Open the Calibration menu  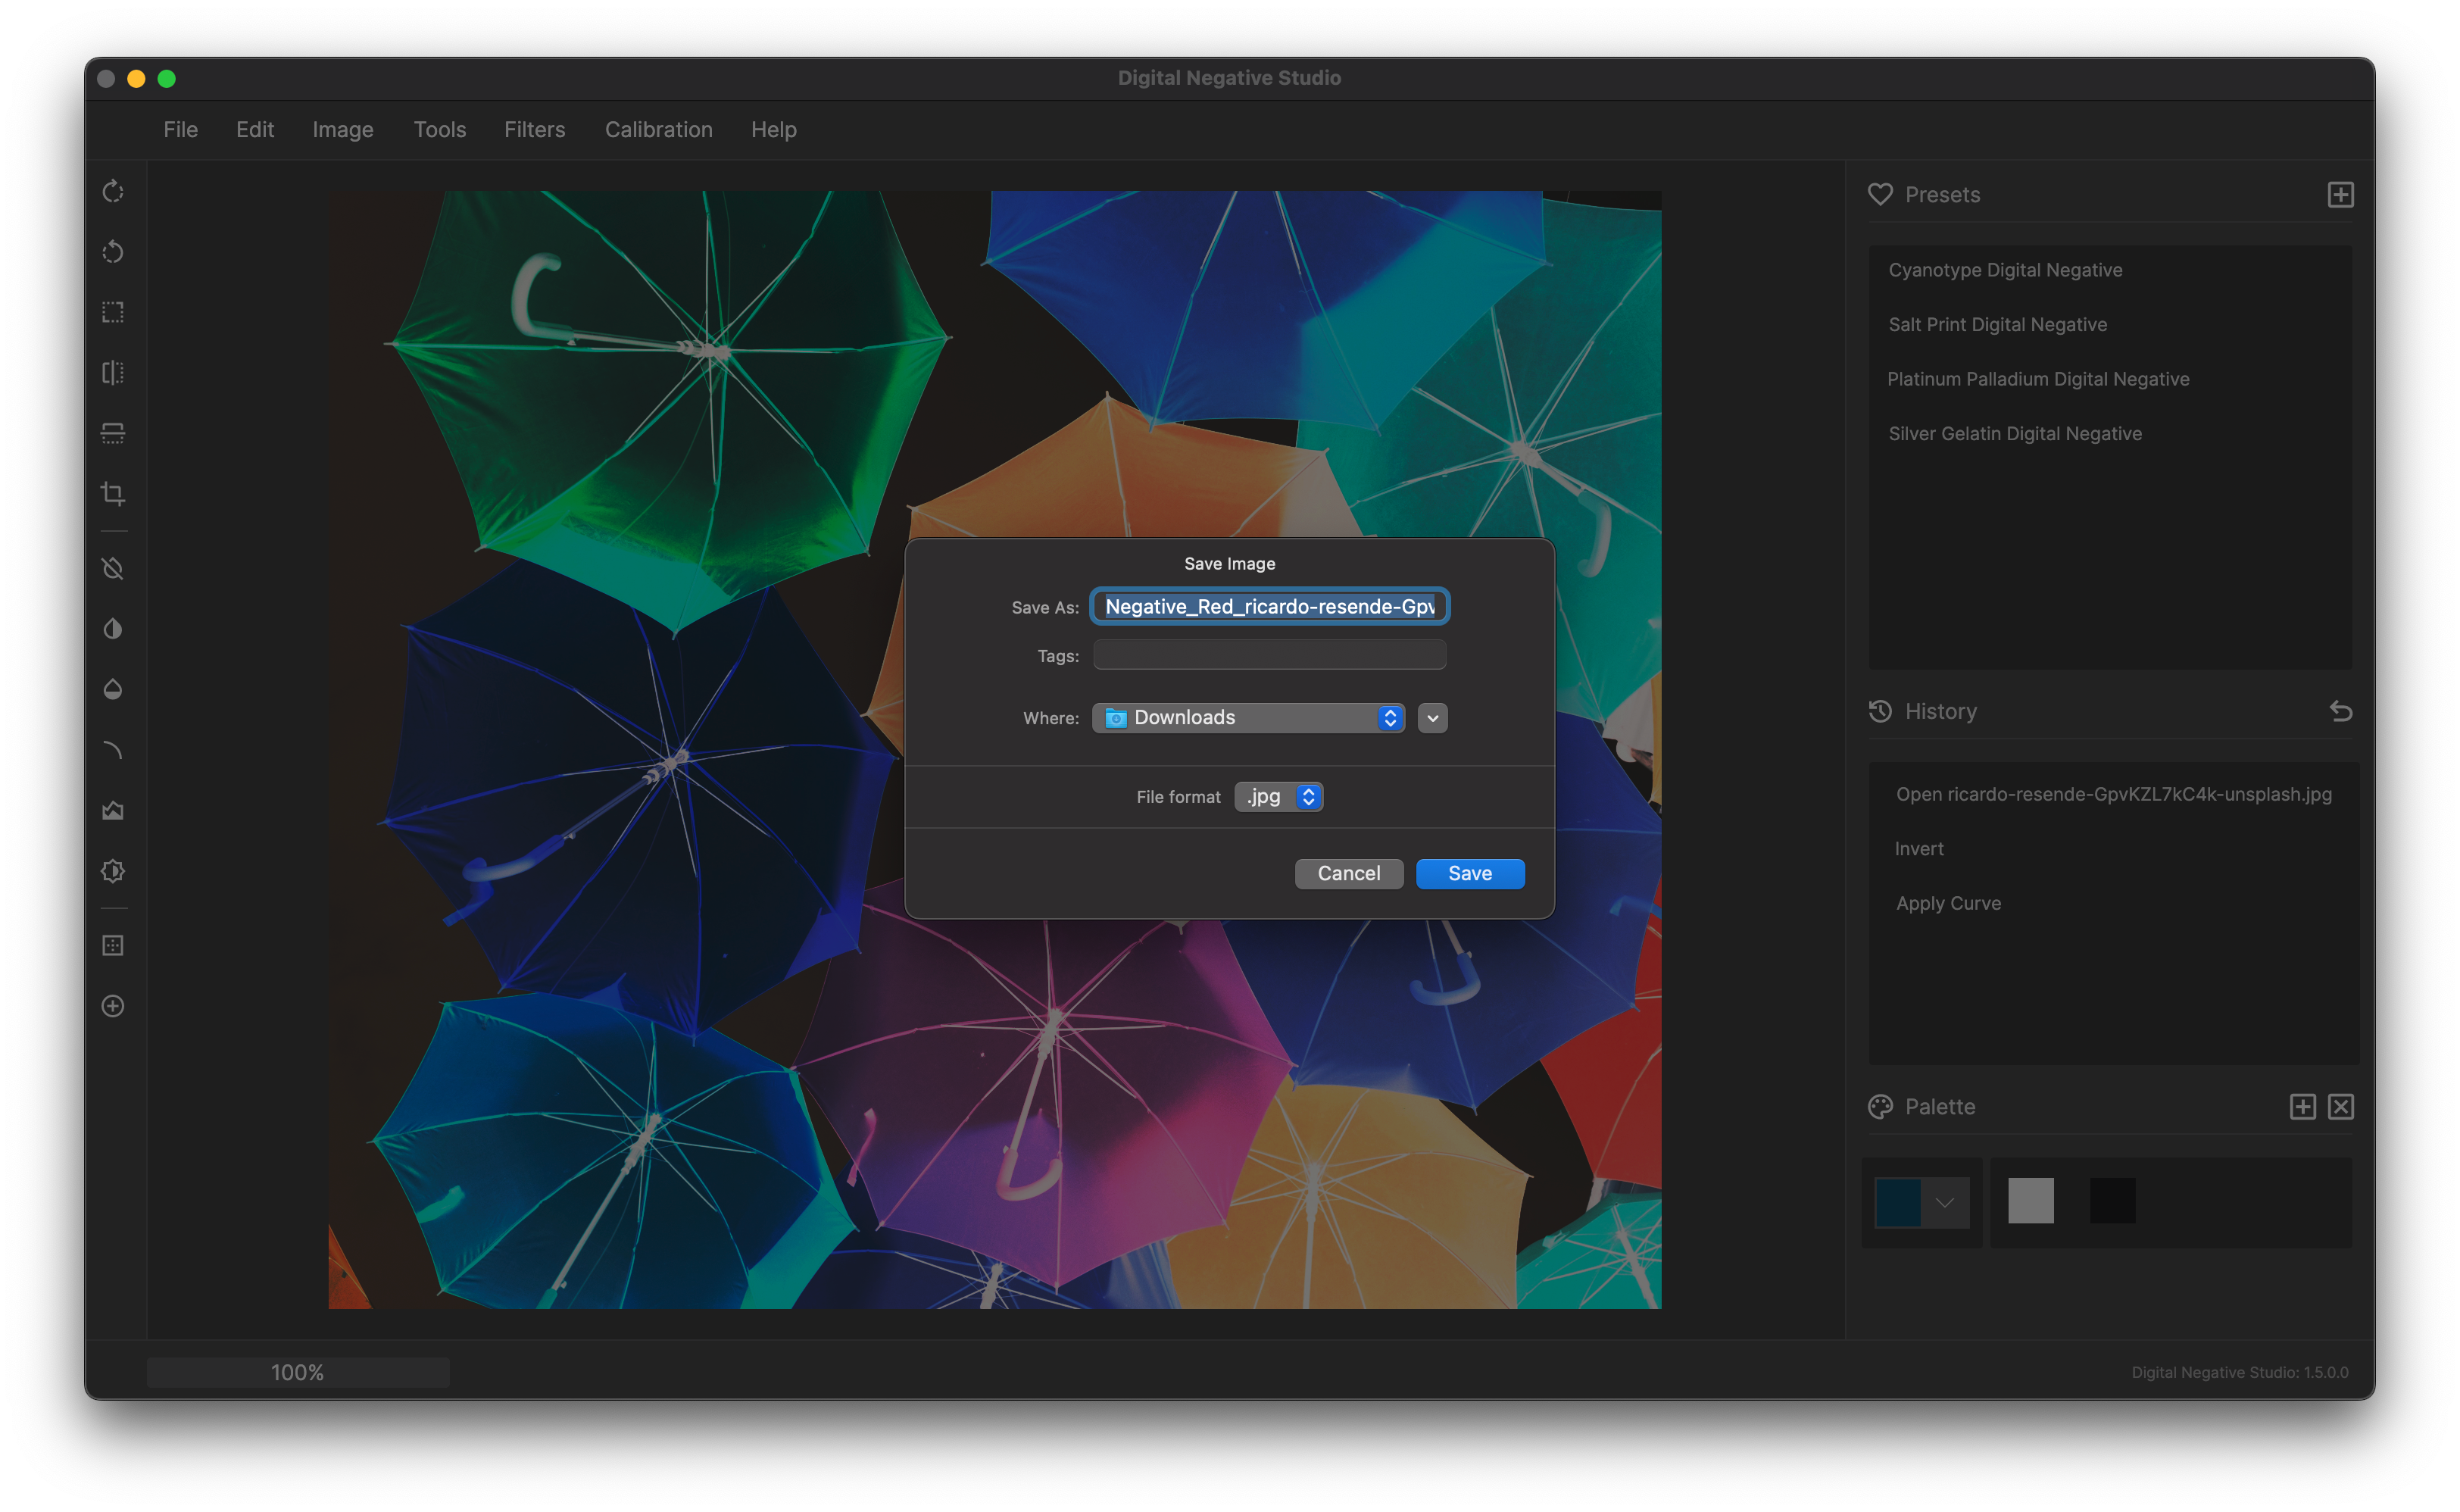click(x=659, y=130)
